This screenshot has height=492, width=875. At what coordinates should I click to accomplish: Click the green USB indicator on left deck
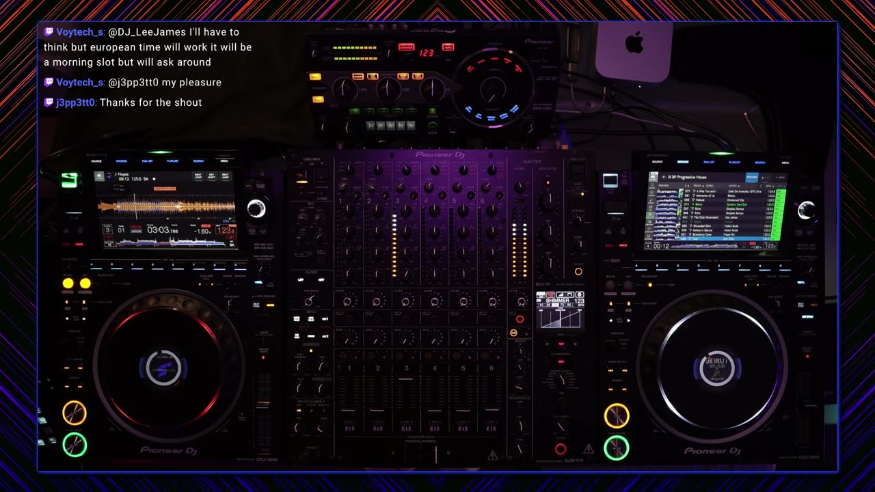click(69, 180)
